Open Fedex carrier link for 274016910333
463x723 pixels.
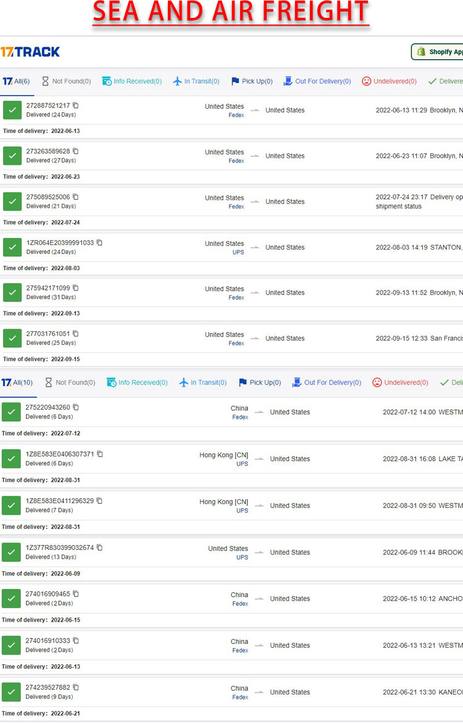coord(240,651)
